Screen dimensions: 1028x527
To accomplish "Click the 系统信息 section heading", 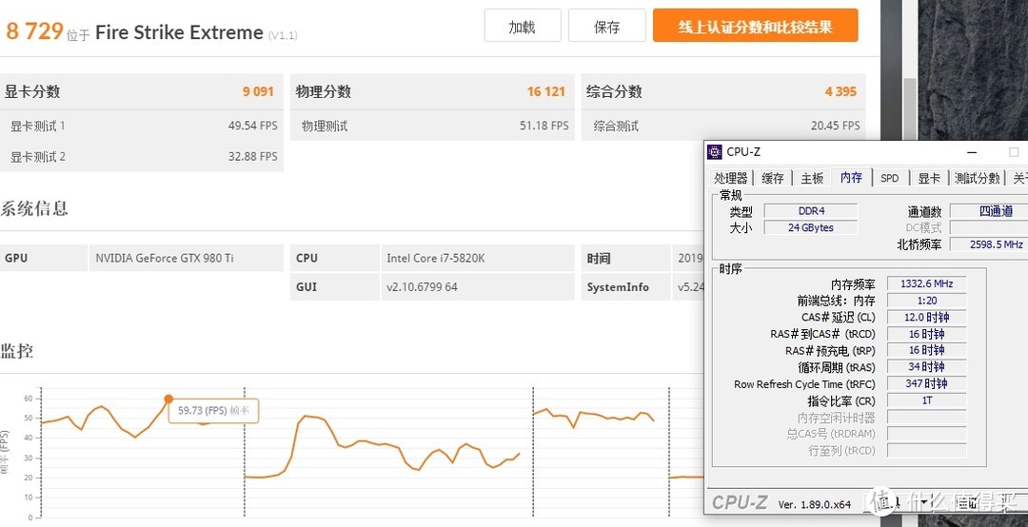I will (34, 208).
